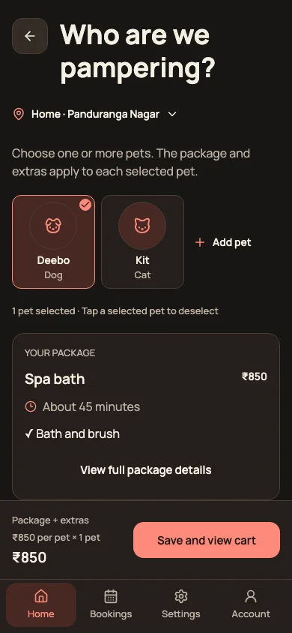The height and width of the screenshot is (633, 292).
Task: Switch to the Home tab
Action: 41,604
